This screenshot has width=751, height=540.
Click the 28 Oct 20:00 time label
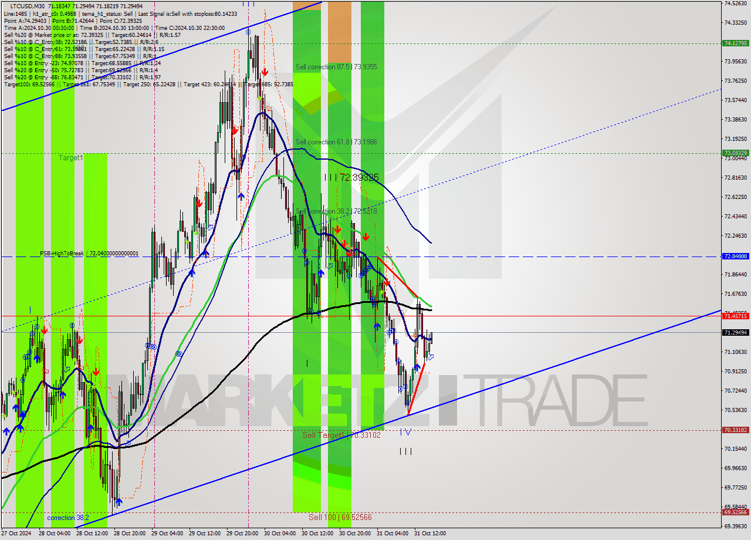point(129,534)
